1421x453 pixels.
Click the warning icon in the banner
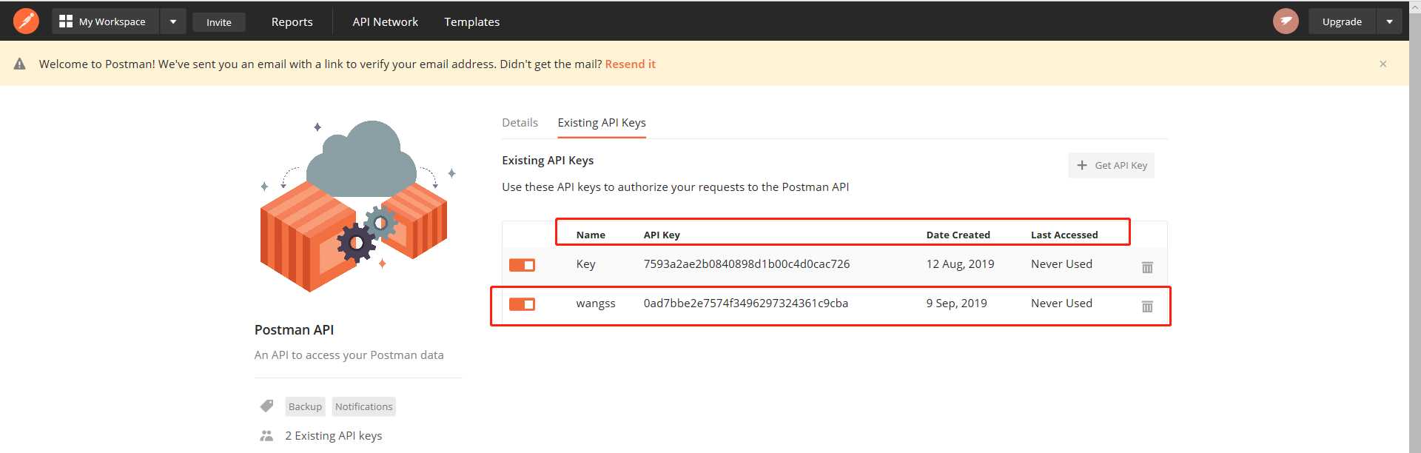tap(20, 64)
